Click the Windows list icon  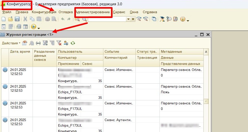click(154, 19)
